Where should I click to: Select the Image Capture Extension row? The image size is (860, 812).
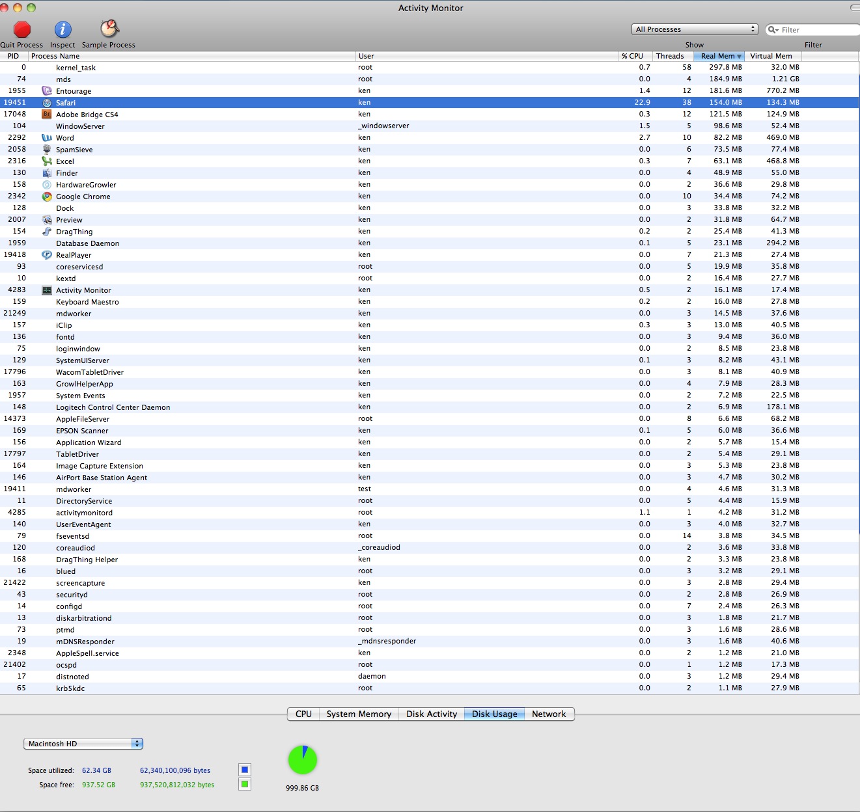[x=430, y=466]
